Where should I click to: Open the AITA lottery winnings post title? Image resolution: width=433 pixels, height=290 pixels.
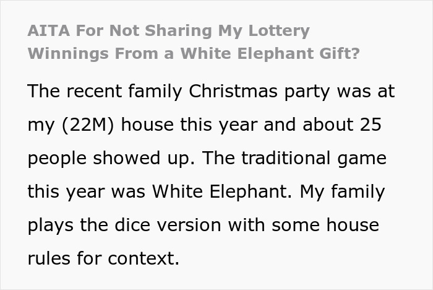(x=194, y=42)
